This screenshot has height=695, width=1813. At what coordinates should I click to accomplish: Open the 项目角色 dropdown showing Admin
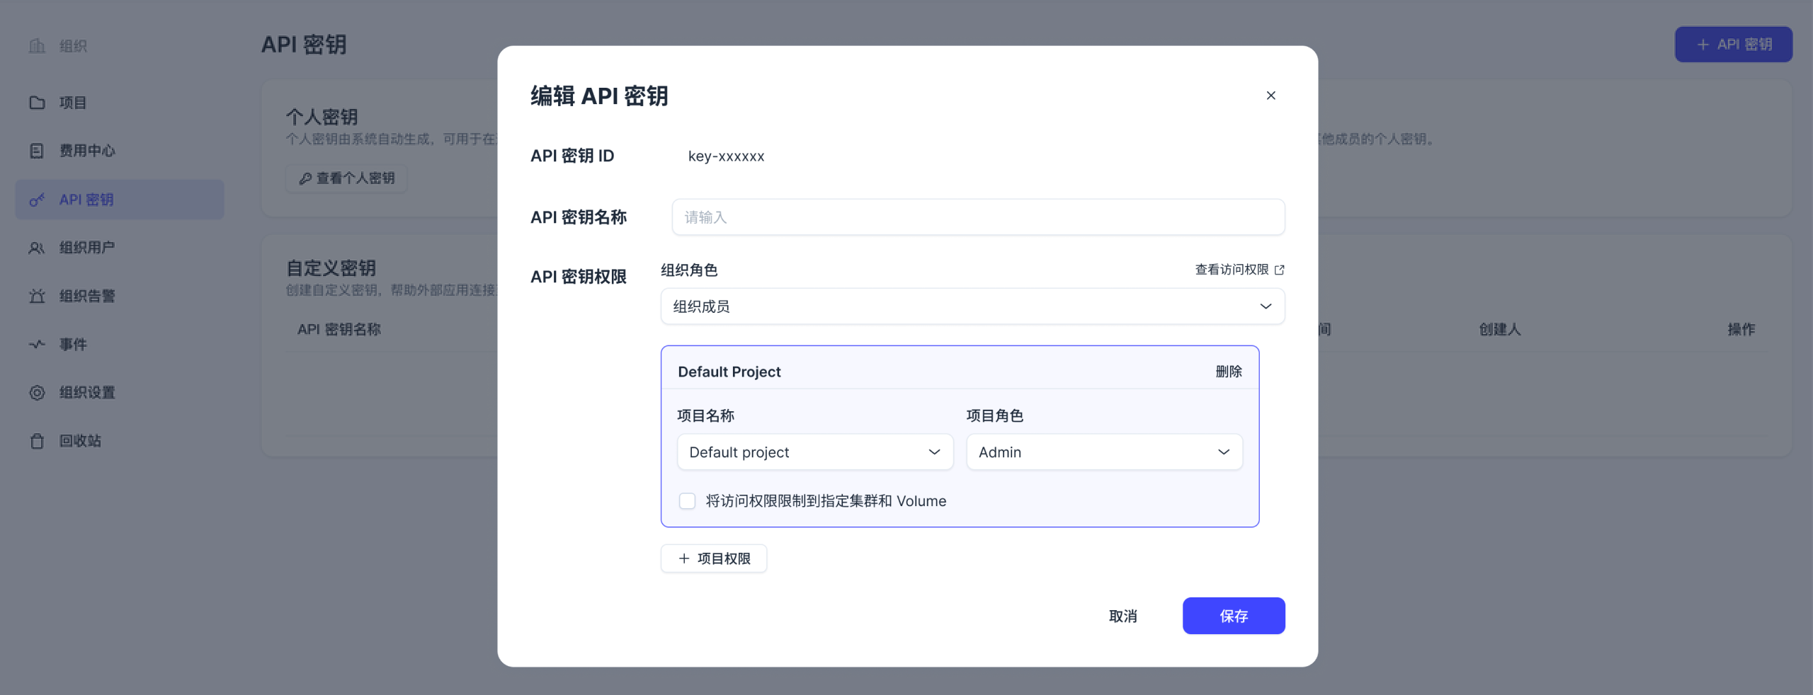1103,452
